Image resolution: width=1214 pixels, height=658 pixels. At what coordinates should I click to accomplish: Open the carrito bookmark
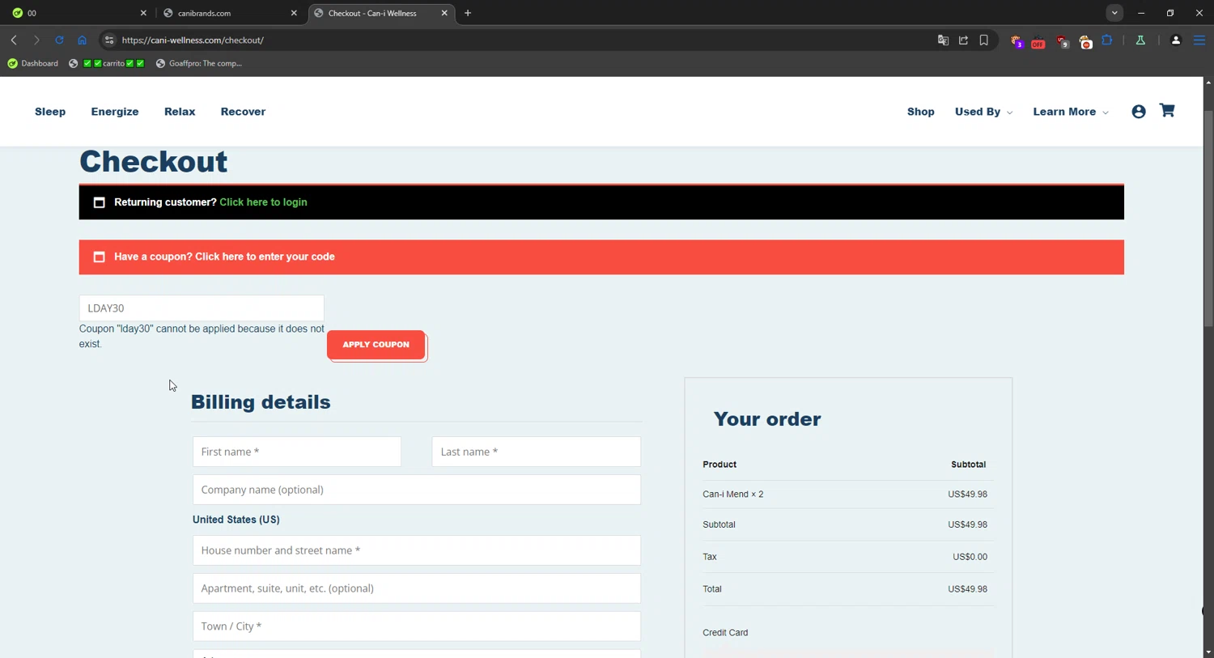107,63
